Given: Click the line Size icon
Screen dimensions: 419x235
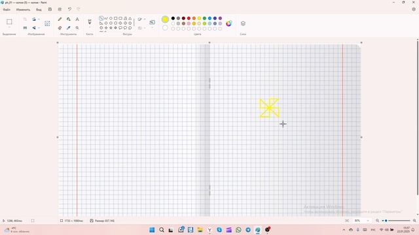Looking at the screenshot, I should (152, 22).
